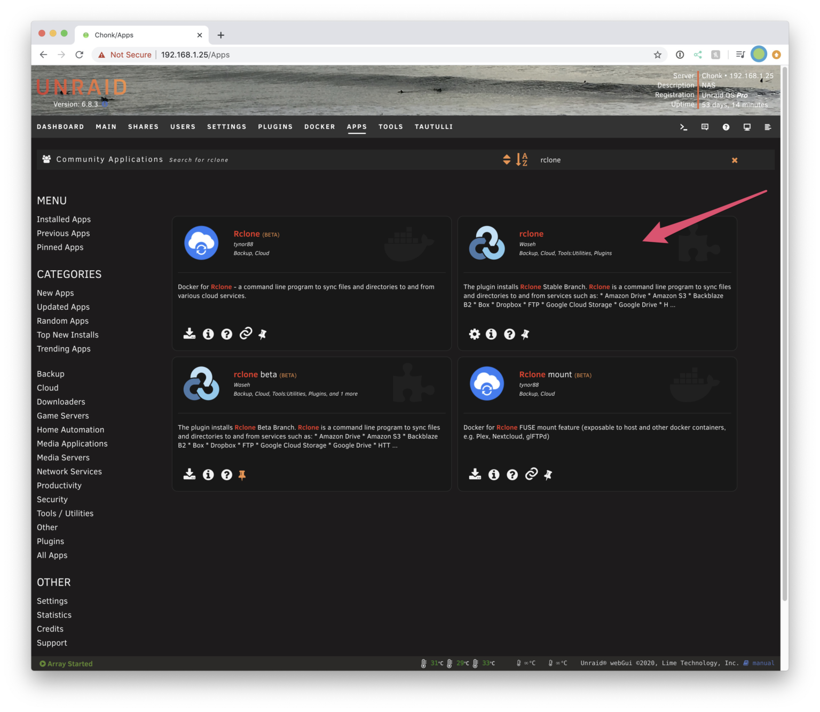Pin the rclone Waseh plugin
This screenshot has height=712, width=820.
(x=525, y=334)
